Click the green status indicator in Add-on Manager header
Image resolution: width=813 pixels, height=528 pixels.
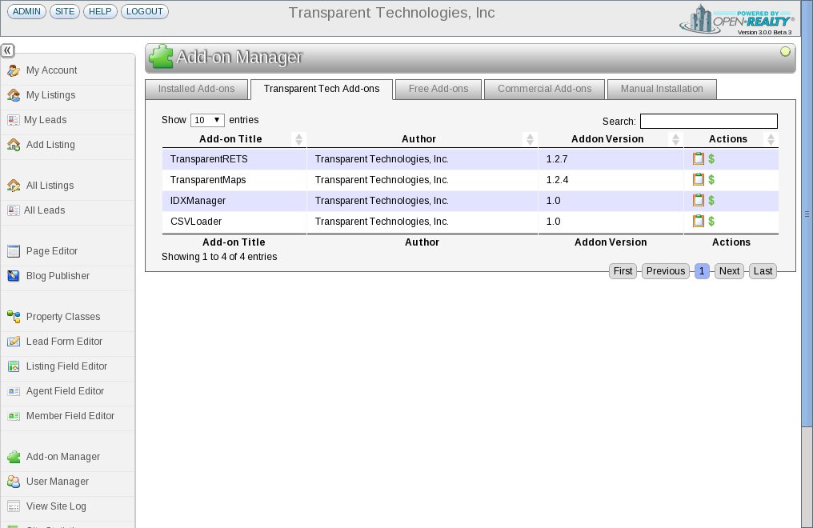[785, 52]
